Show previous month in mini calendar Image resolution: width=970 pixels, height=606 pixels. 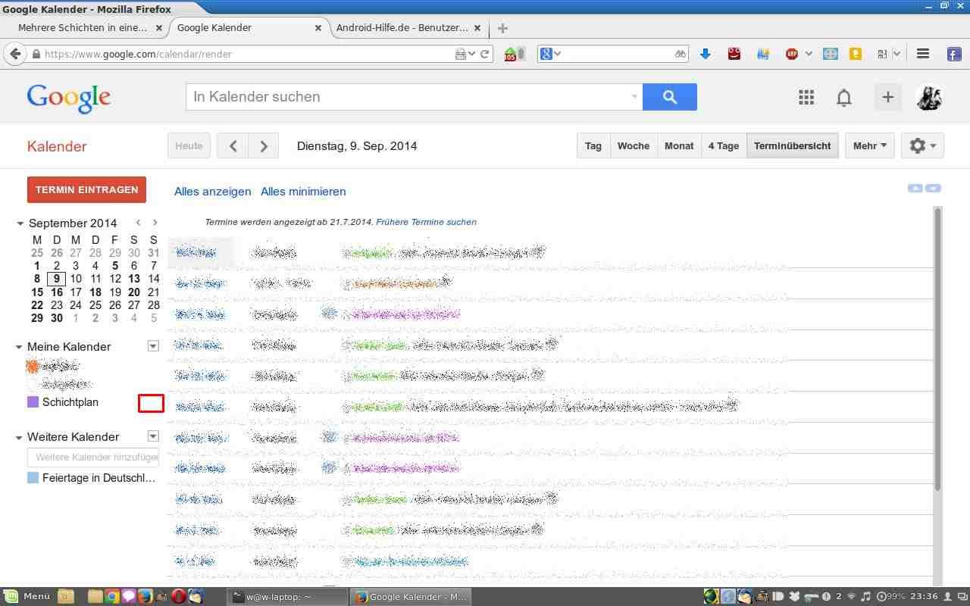pyautogui.click(x=138, y=223)
